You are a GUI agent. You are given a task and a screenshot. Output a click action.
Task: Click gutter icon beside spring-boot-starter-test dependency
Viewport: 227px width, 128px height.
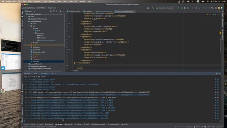tap(70, 37)
